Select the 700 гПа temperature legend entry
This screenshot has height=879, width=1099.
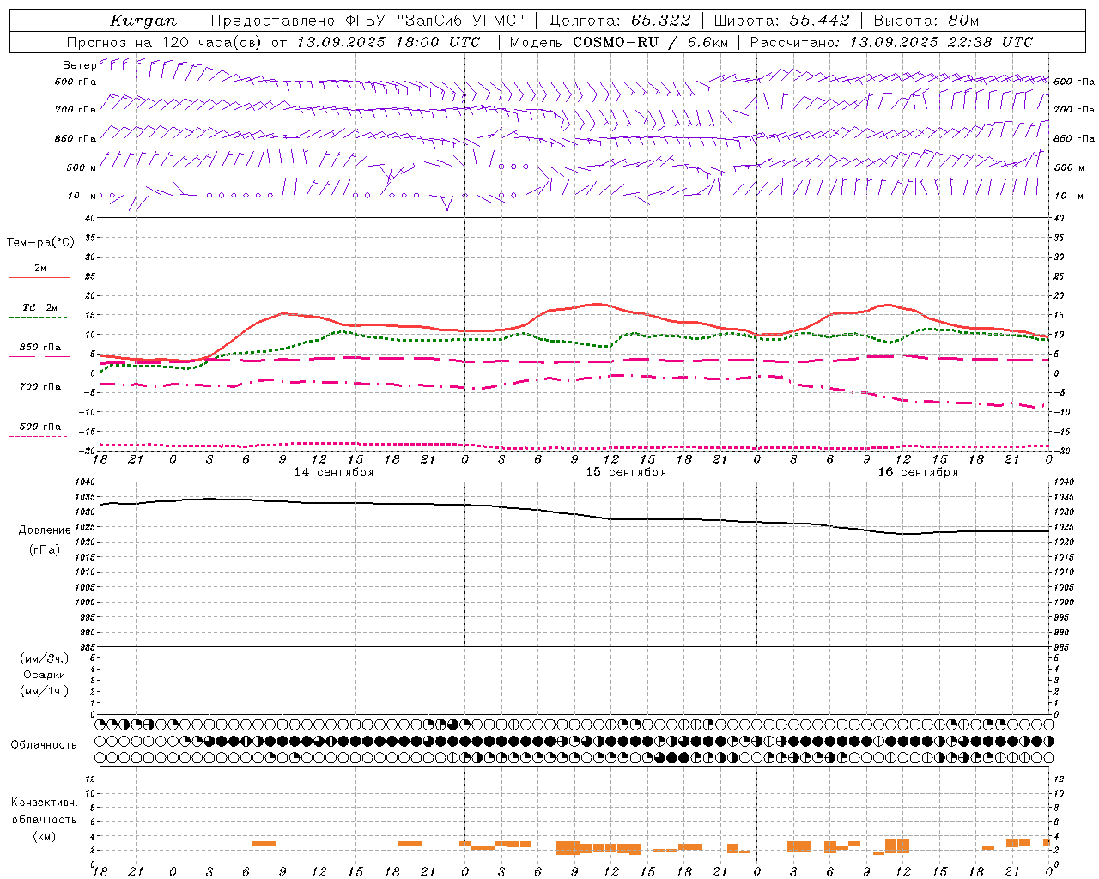[39, 387]
